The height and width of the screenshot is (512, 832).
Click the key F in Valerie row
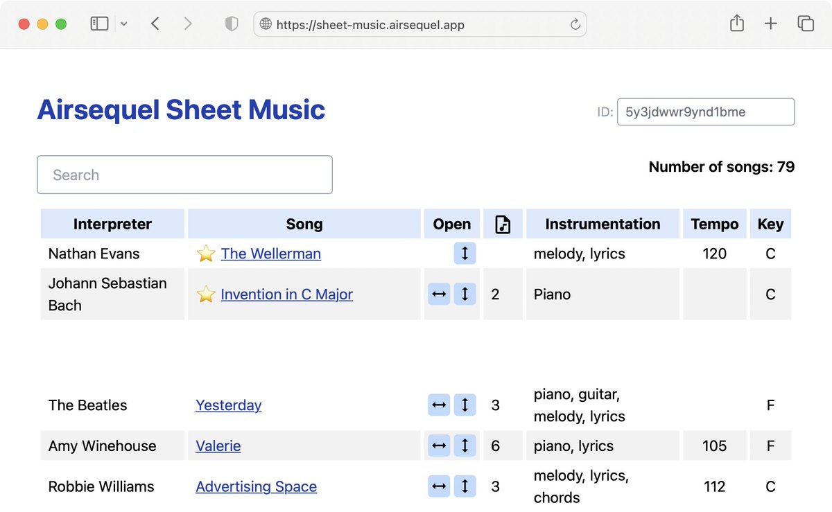tap(770, 445)
